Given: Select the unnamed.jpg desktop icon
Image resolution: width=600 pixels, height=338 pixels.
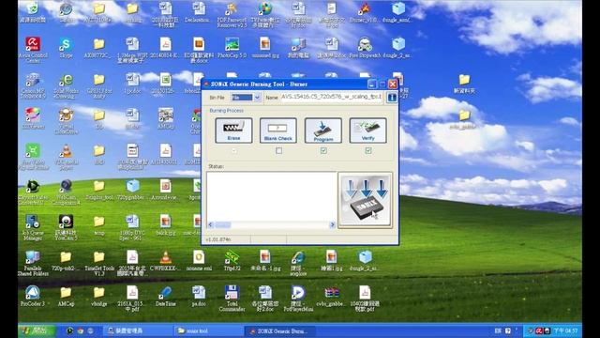Looking at the screenshot, I should click(264, 48).
